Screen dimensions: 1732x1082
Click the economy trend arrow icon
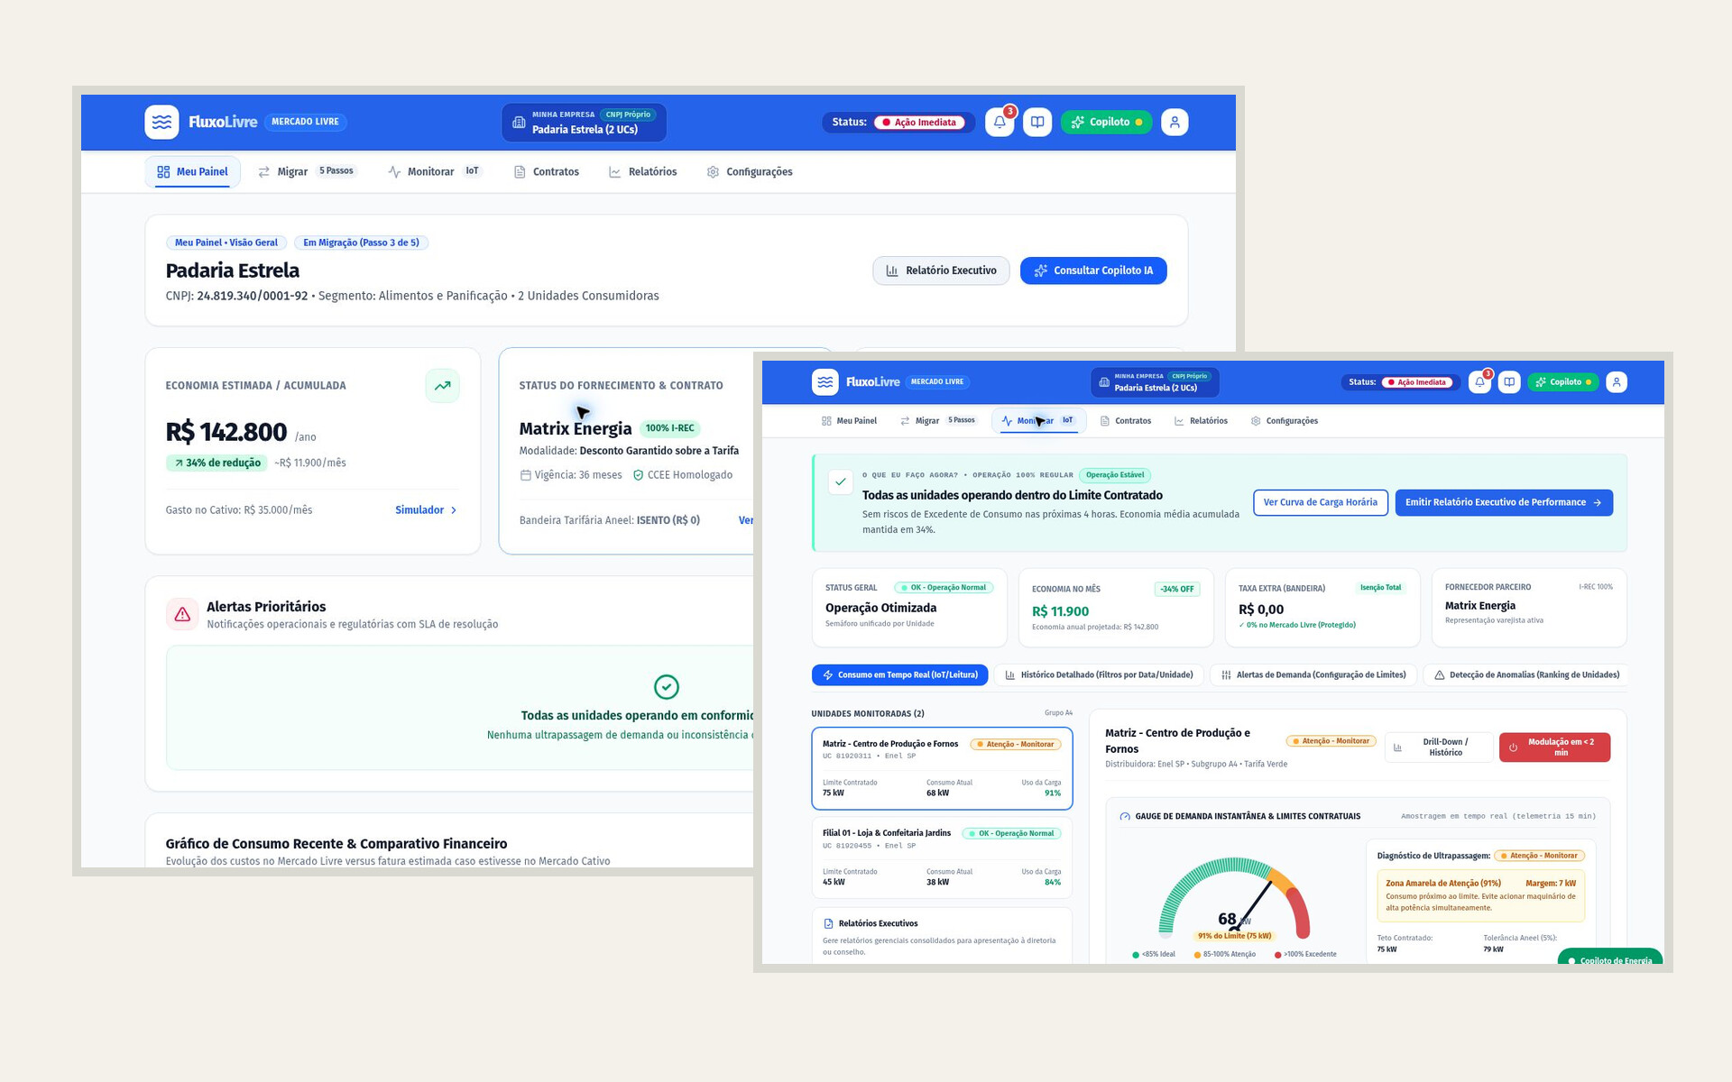(442, 386)
